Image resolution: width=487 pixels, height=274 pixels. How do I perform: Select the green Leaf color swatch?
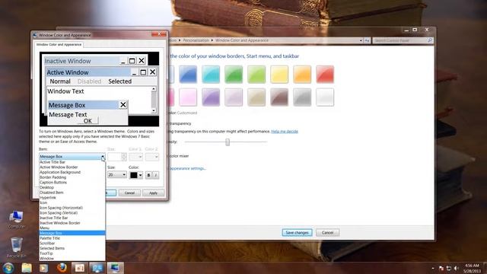234,75
